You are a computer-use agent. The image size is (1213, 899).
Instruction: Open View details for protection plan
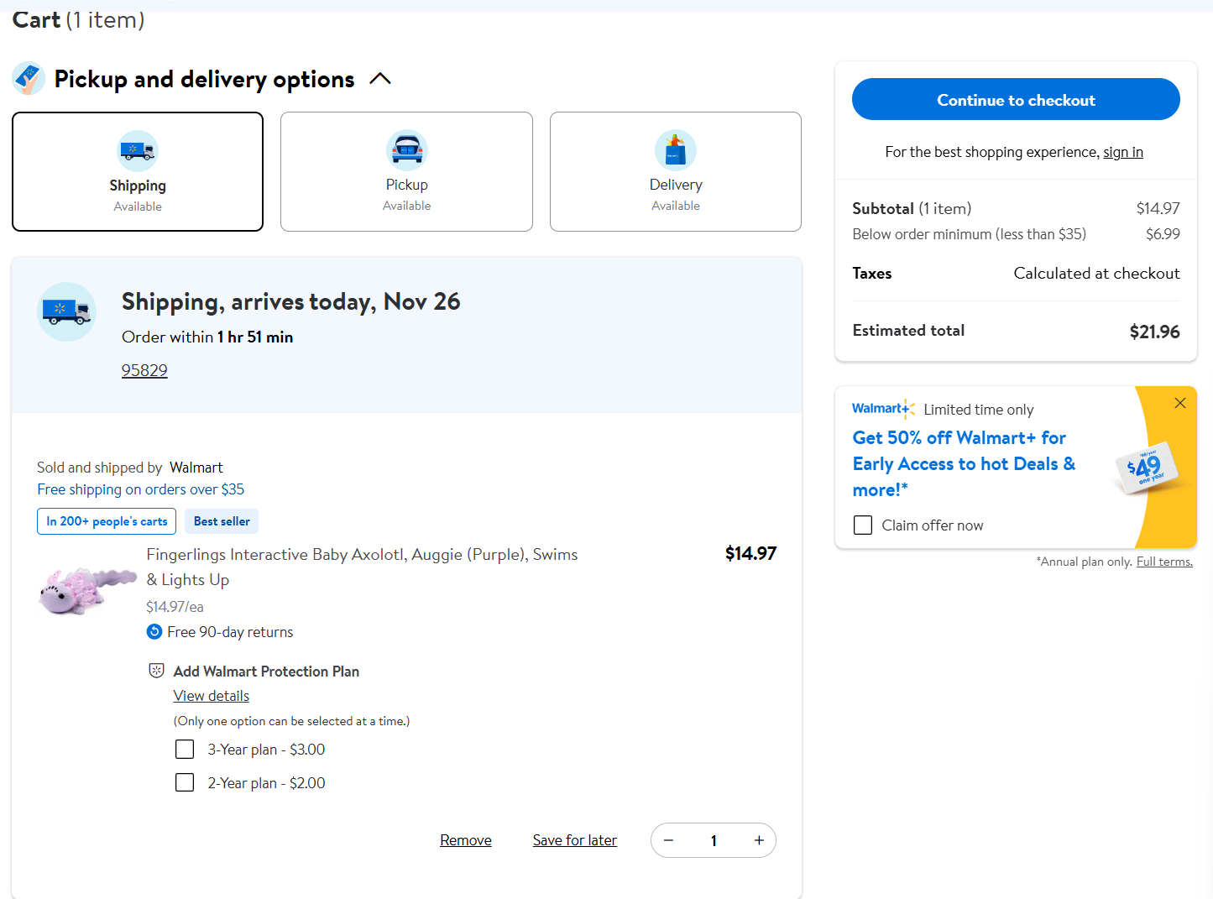coord(212,696)
